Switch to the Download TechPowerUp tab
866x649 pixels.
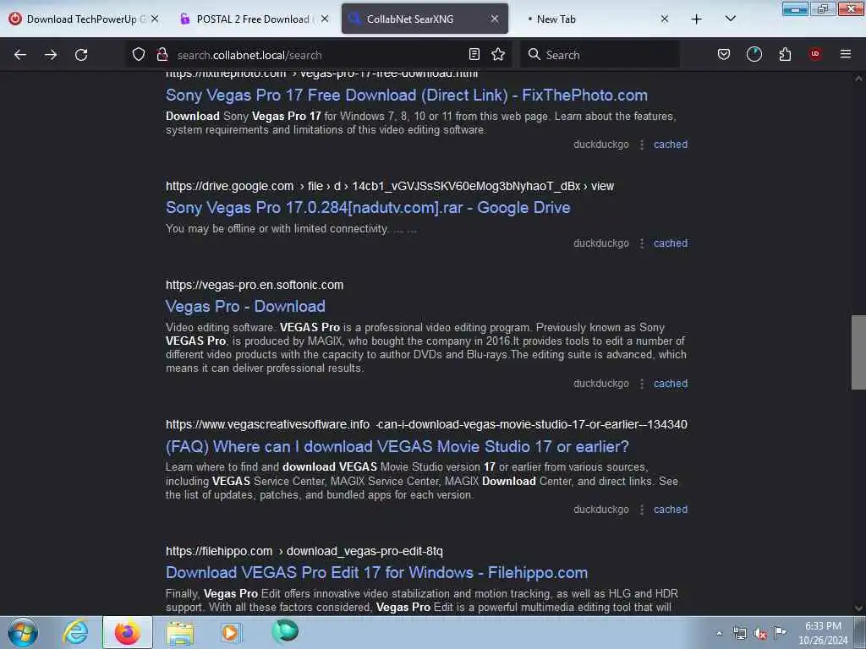[83, 19]
